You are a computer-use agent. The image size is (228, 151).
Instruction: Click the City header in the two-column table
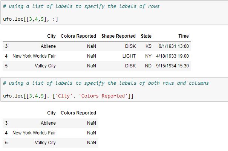pos(52,113)
